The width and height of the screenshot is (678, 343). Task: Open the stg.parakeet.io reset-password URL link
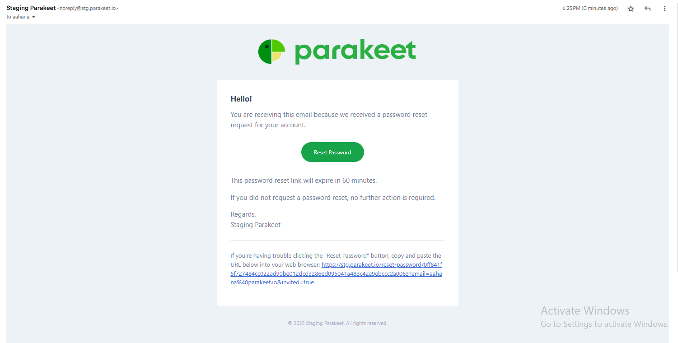click(336, 273)
